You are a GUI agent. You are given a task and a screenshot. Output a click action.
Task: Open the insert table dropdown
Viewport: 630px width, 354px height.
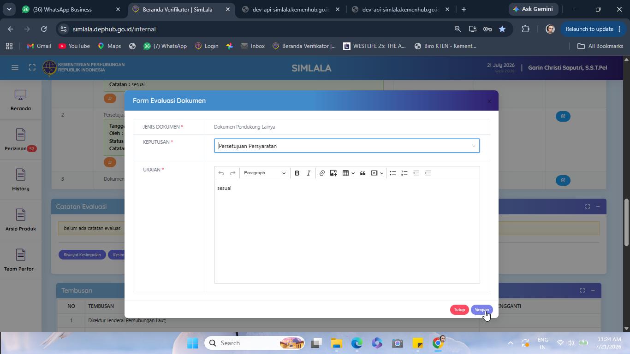[348, 173]
